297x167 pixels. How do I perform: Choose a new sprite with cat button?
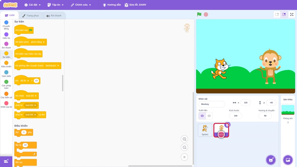point(271,160)
